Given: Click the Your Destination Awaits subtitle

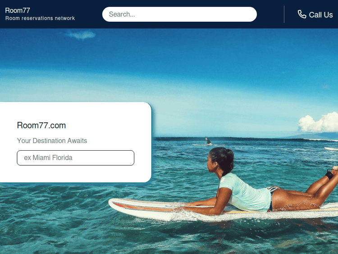Looking at the screenshot, I should point(52,141).
